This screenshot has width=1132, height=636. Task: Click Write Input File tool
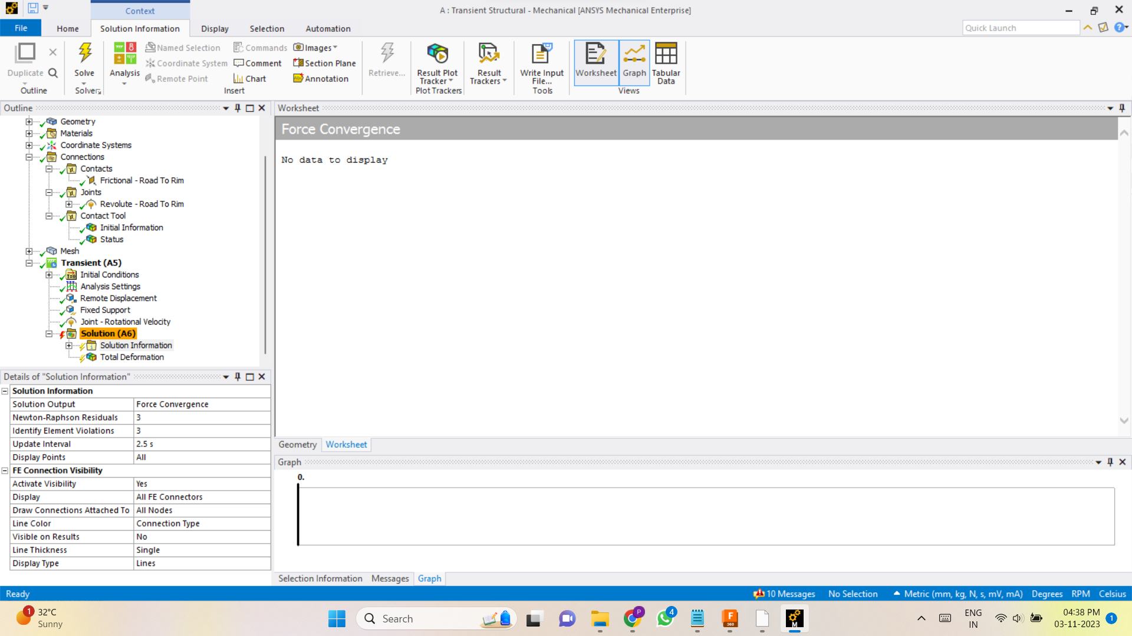(542, 54)
